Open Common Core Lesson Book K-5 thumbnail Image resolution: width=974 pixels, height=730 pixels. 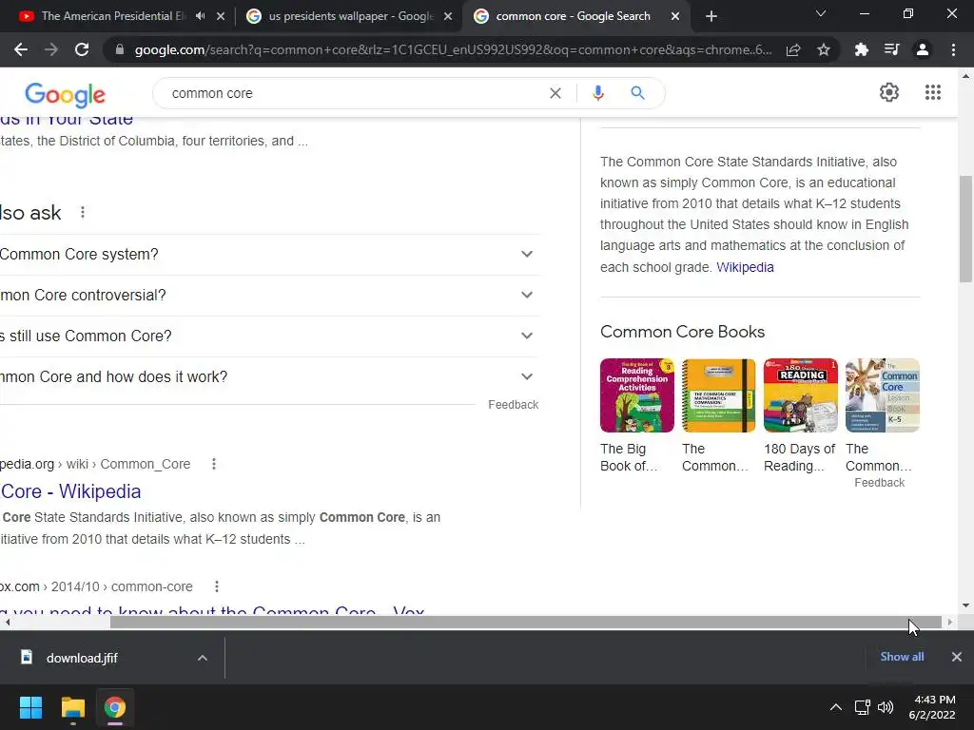point(882,395)
